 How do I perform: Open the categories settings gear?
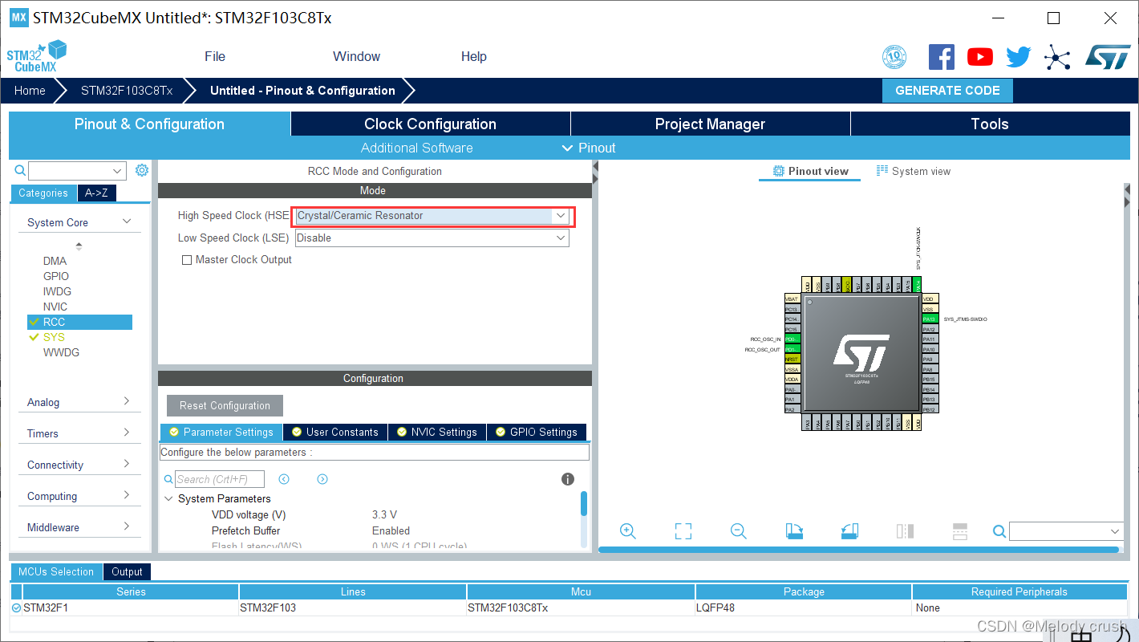tap(142, 170)
